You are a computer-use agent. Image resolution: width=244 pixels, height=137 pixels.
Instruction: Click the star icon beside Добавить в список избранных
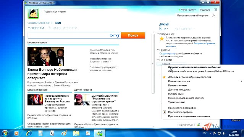click(x=164, y=77)
